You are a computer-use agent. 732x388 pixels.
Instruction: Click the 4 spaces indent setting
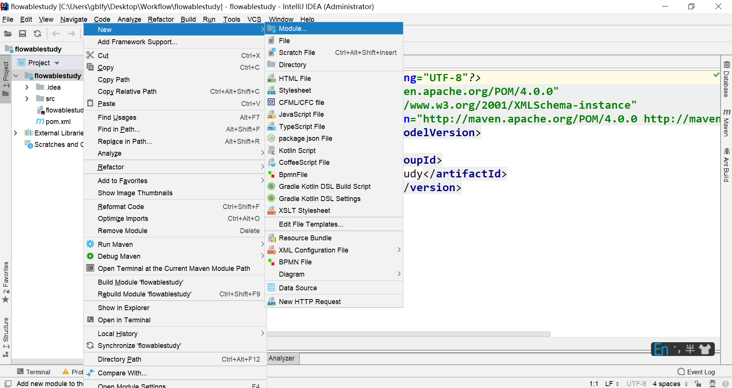[670, 383]
